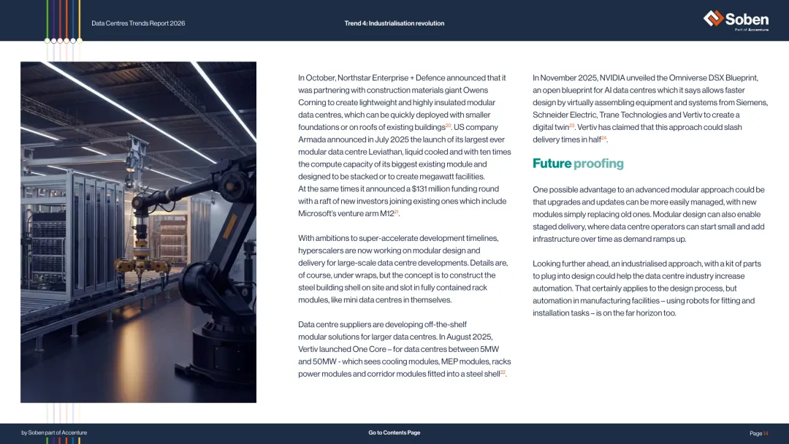Click the paragraph starting 'In November 2025, NVIDIA'

[x=650, y=109]
